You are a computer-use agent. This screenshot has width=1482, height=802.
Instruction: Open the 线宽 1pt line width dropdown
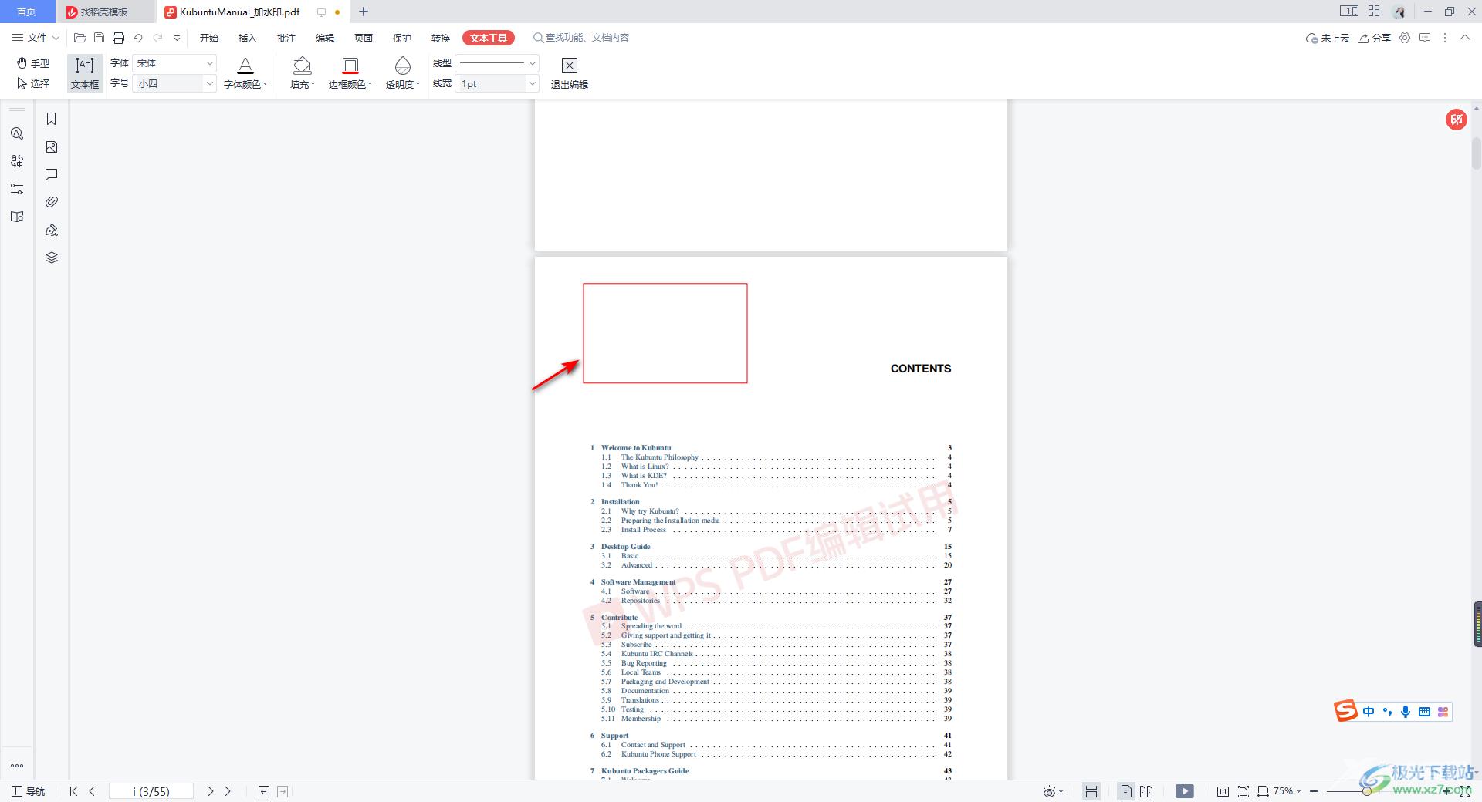(x=497, y=83)
